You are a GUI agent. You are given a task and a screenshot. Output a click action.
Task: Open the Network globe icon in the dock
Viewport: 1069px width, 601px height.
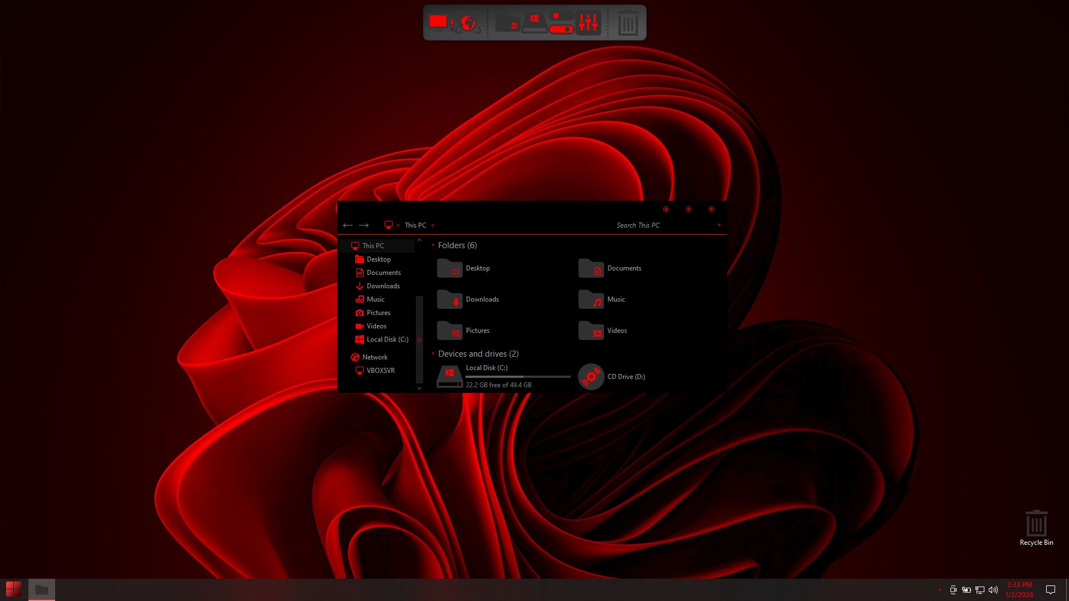(468, 23)
